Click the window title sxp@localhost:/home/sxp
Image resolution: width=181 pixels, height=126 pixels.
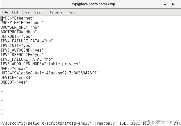(x=93, y=4)
